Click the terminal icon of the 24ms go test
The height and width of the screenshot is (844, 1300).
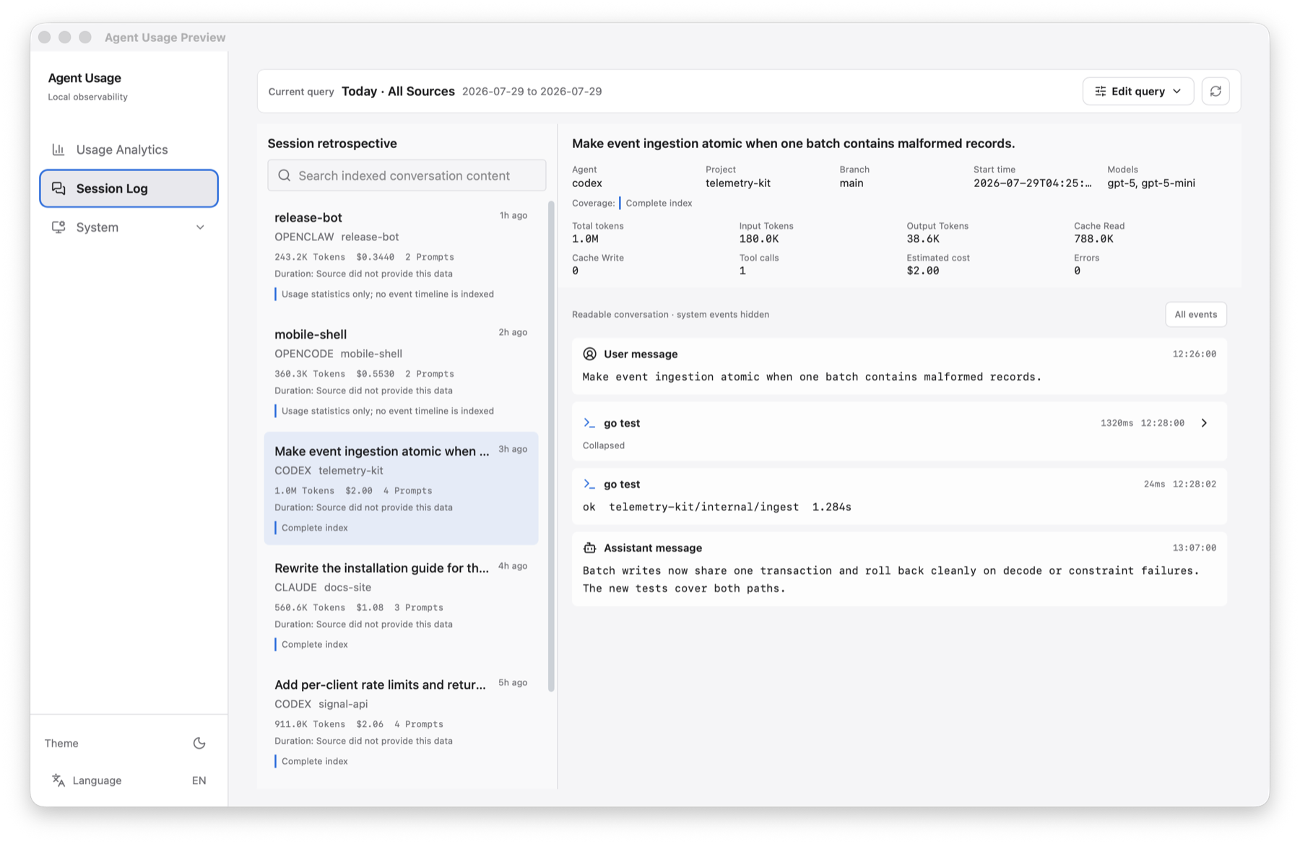(x=589, y=484)
